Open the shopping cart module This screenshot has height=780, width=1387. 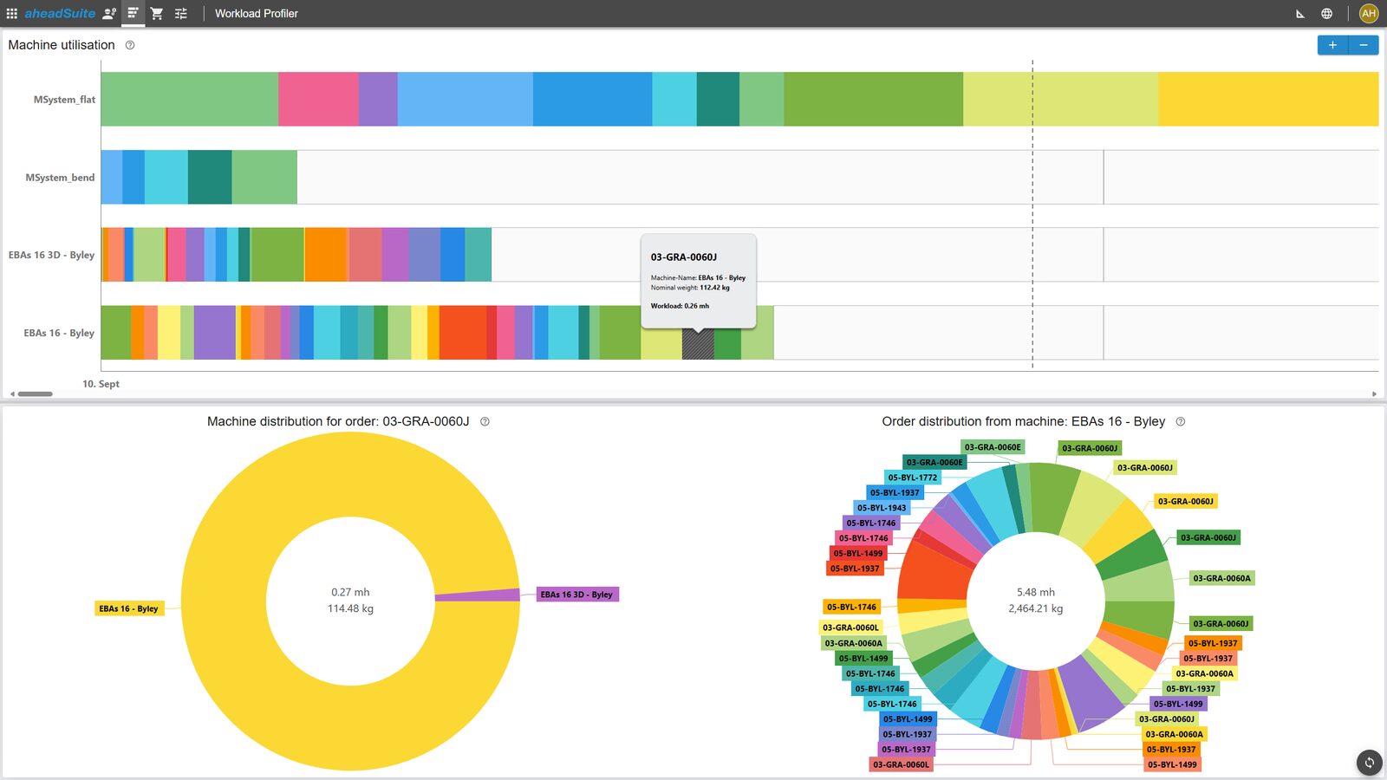pos(157,14)
